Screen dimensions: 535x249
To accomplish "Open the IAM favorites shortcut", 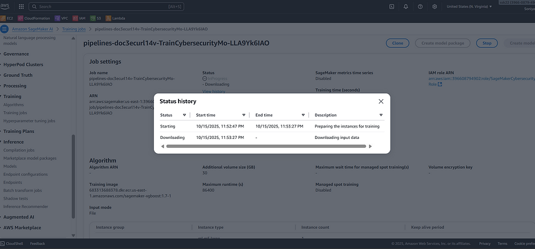I will pyautogui.click(x=80, y=19).
